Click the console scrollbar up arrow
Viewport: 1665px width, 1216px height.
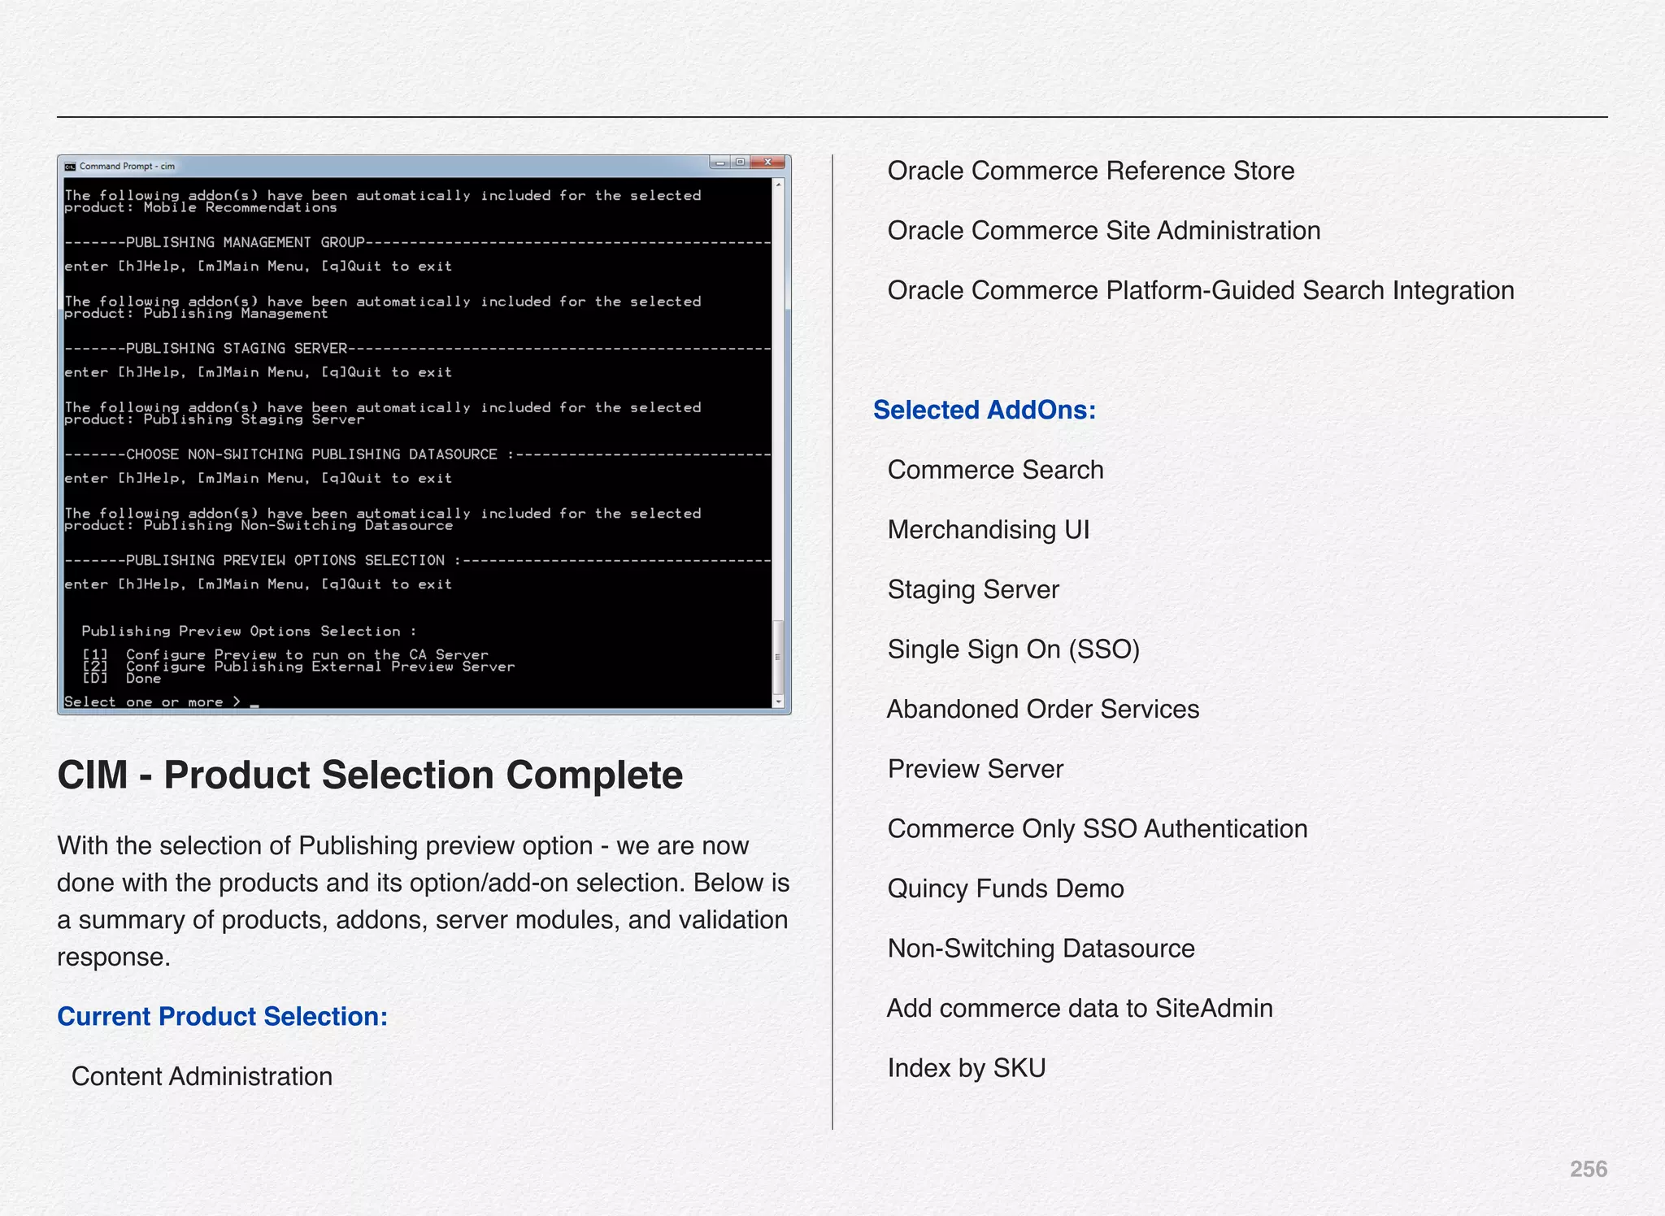779,185
